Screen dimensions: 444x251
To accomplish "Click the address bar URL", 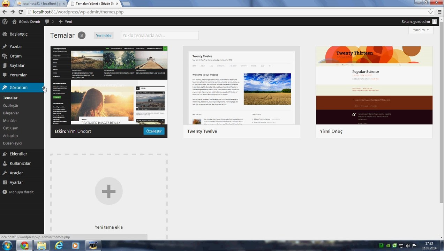I will point(78,12).
